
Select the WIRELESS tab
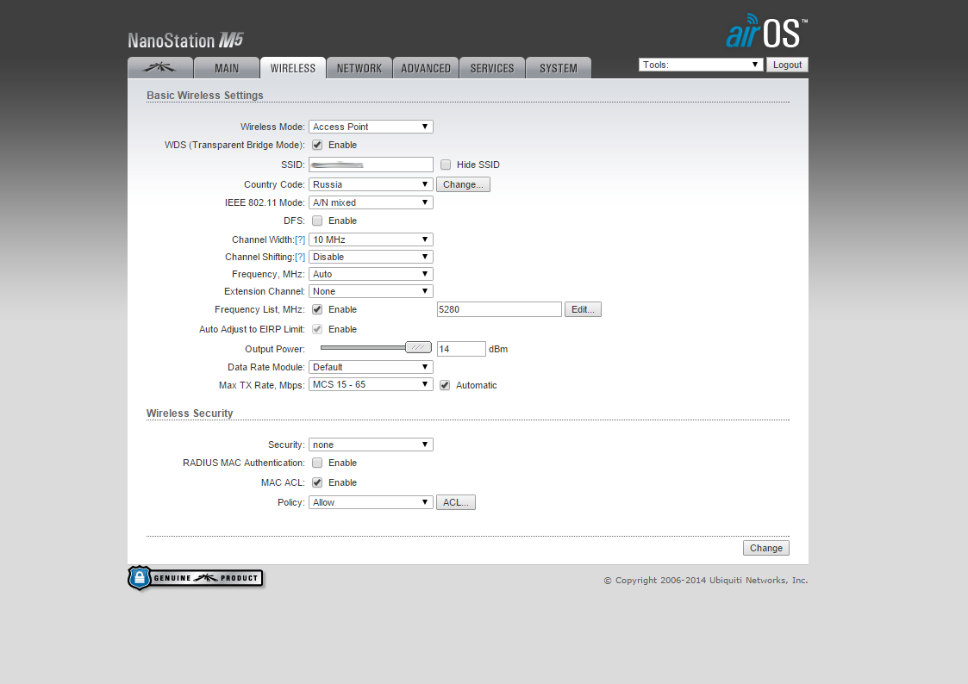292,68
